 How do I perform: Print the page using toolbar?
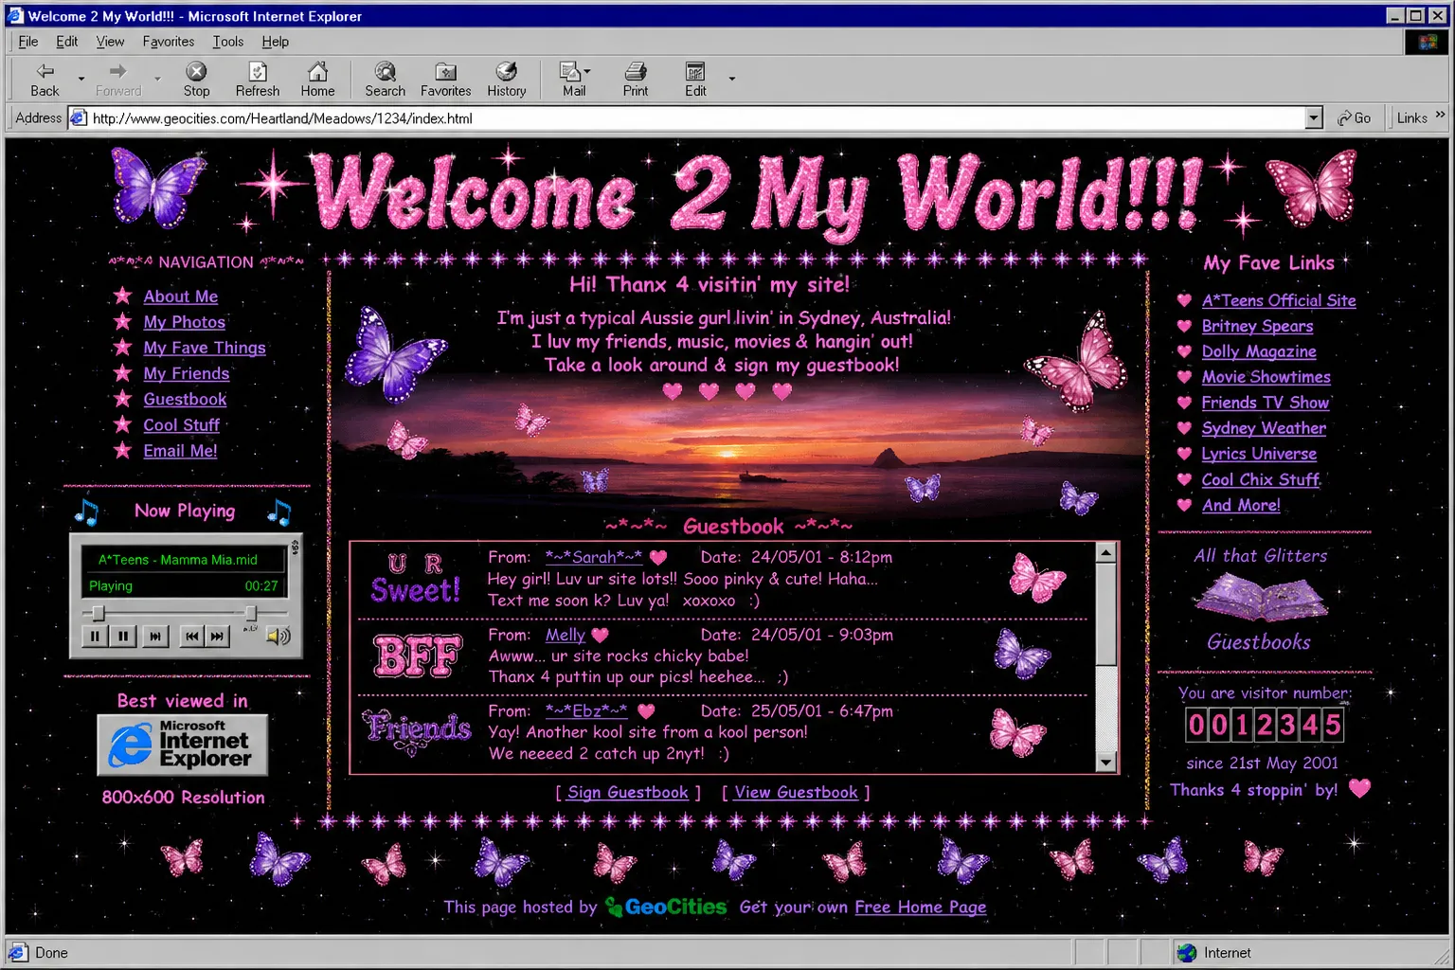[x=636, y=80]
